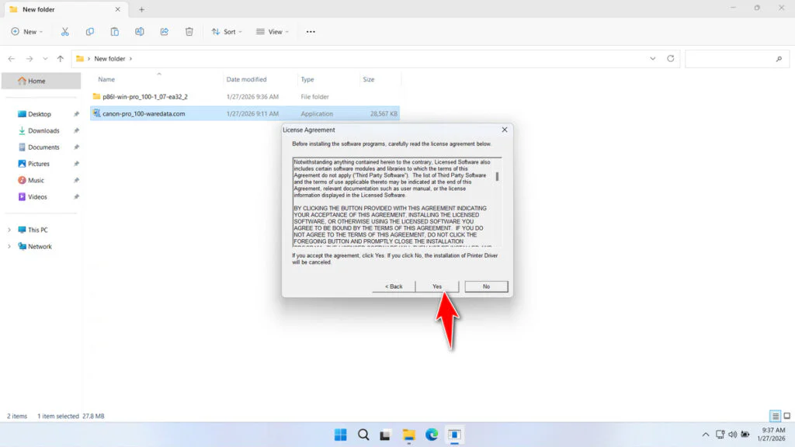
Task: Click the Rename icon in the toolbar
Action: (x=140, y=31)
